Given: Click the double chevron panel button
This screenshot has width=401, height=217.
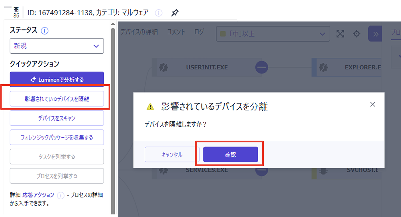Looking at the screenshot, I should 375,34.
